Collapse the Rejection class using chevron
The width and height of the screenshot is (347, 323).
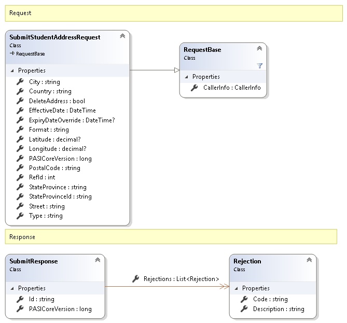click(x=309, y=260)
